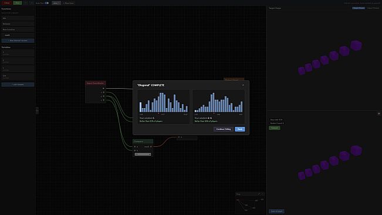This screenshot has width=382, height=215.
Task: Select the second variable in Variables list
Action: [x=18, y=61]
